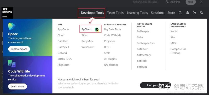
Task: Open the IntelliJ IDEA link
Action: pos(65,59)
